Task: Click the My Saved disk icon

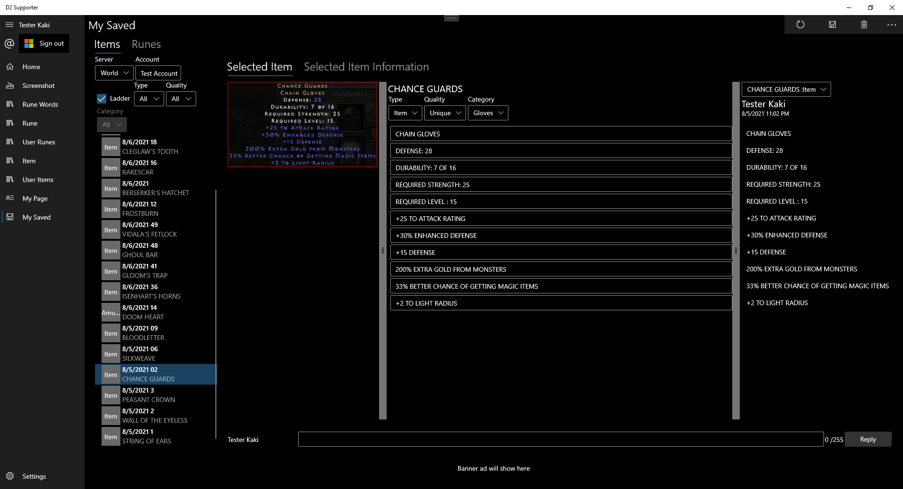Action: click(10, 217)
